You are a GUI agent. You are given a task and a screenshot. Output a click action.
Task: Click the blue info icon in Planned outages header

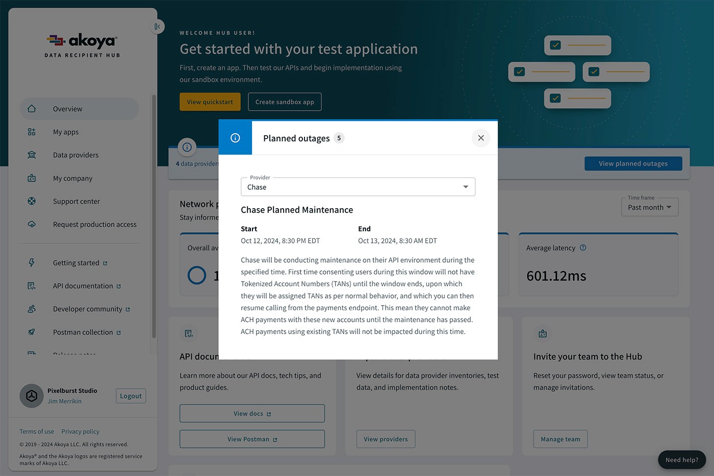pyautogui.click(x=235, y=138)
